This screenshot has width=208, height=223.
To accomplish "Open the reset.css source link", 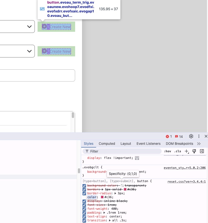I will pos(186,182).
